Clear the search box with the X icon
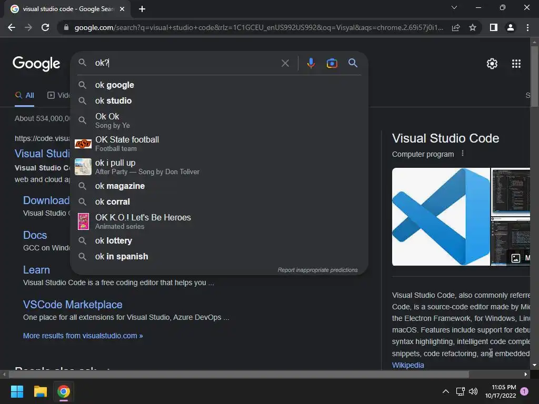Image resolution: width=539 pixels, height=404 pixels. tap(285, 63)
